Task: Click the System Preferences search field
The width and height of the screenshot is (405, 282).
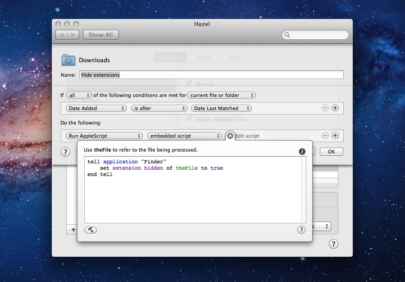Action: [315, 35]
